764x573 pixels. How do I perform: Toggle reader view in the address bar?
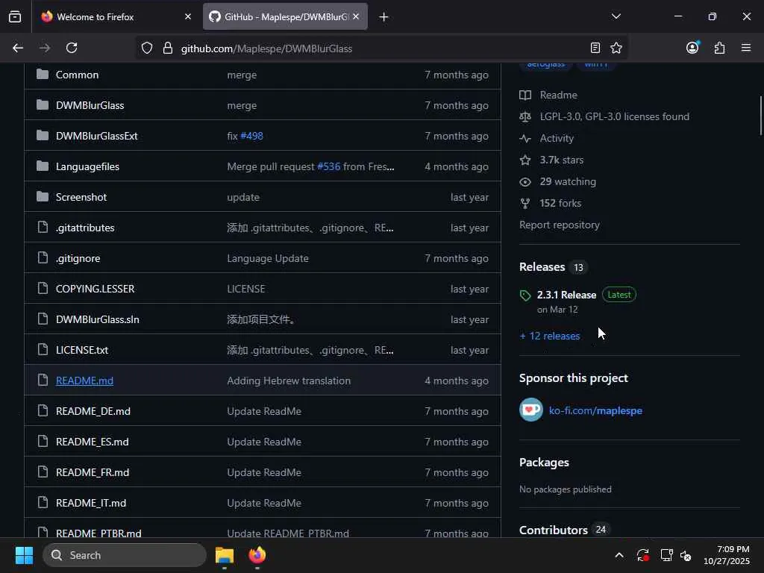point(595,48)
